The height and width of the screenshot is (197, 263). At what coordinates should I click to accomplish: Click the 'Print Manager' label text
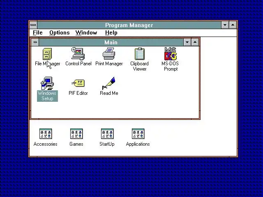(x=109, y=64)
